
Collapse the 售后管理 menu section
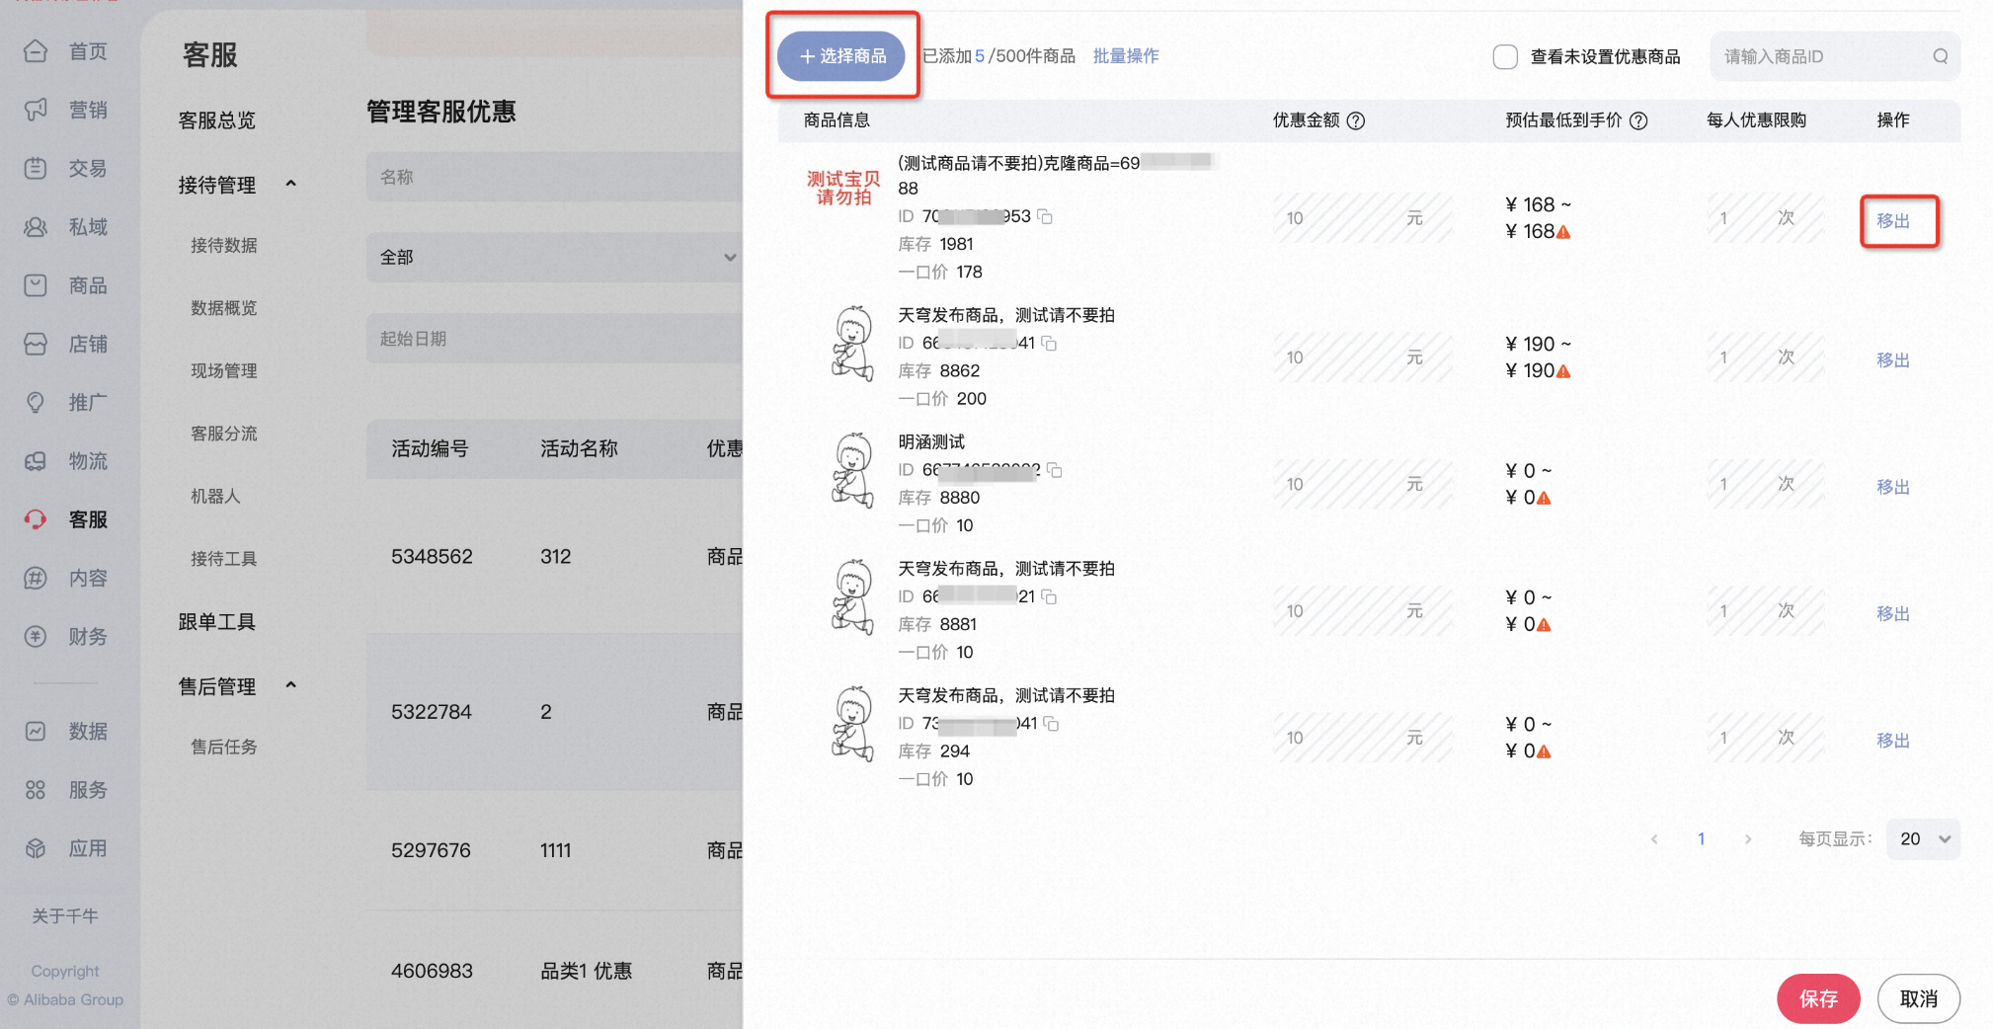290,685
